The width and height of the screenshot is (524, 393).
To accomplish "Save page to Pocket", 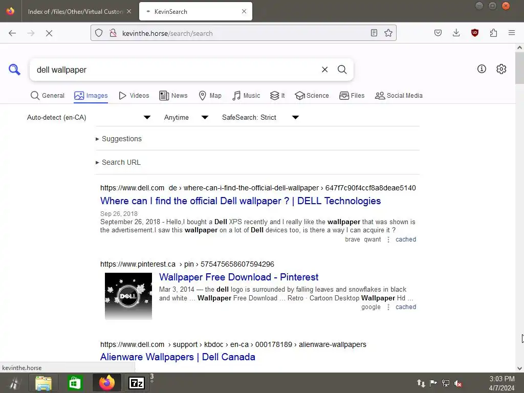I will point(438,33).
